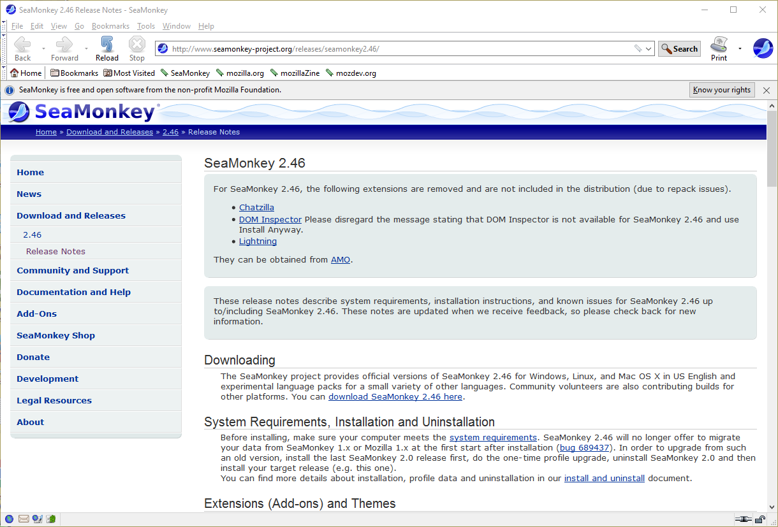Open the mozdev.org bookmark
778x527 pixels.
coord(351,73)
